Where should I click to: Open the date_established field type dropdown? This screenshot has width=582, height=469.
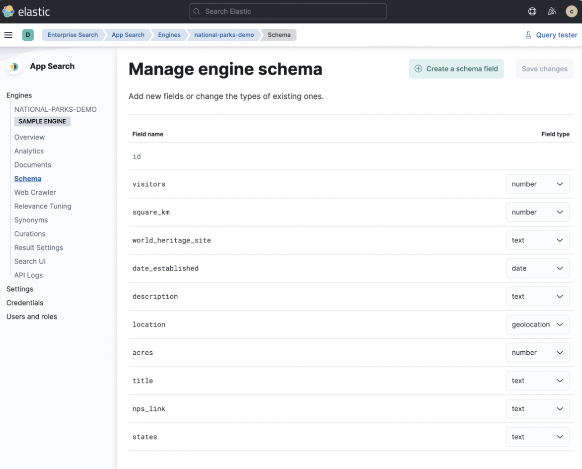point(538,268)
